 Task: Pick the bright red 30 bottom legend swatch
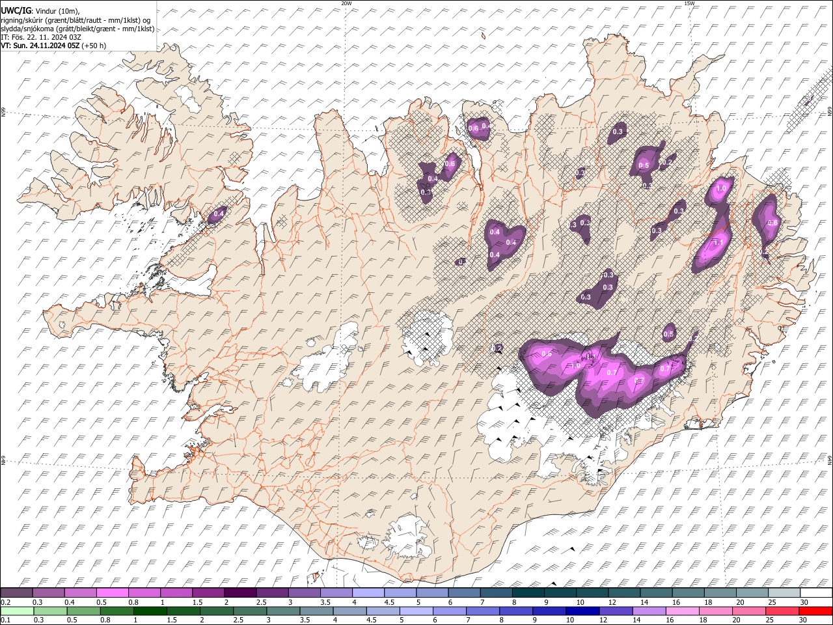click(816, 611)
